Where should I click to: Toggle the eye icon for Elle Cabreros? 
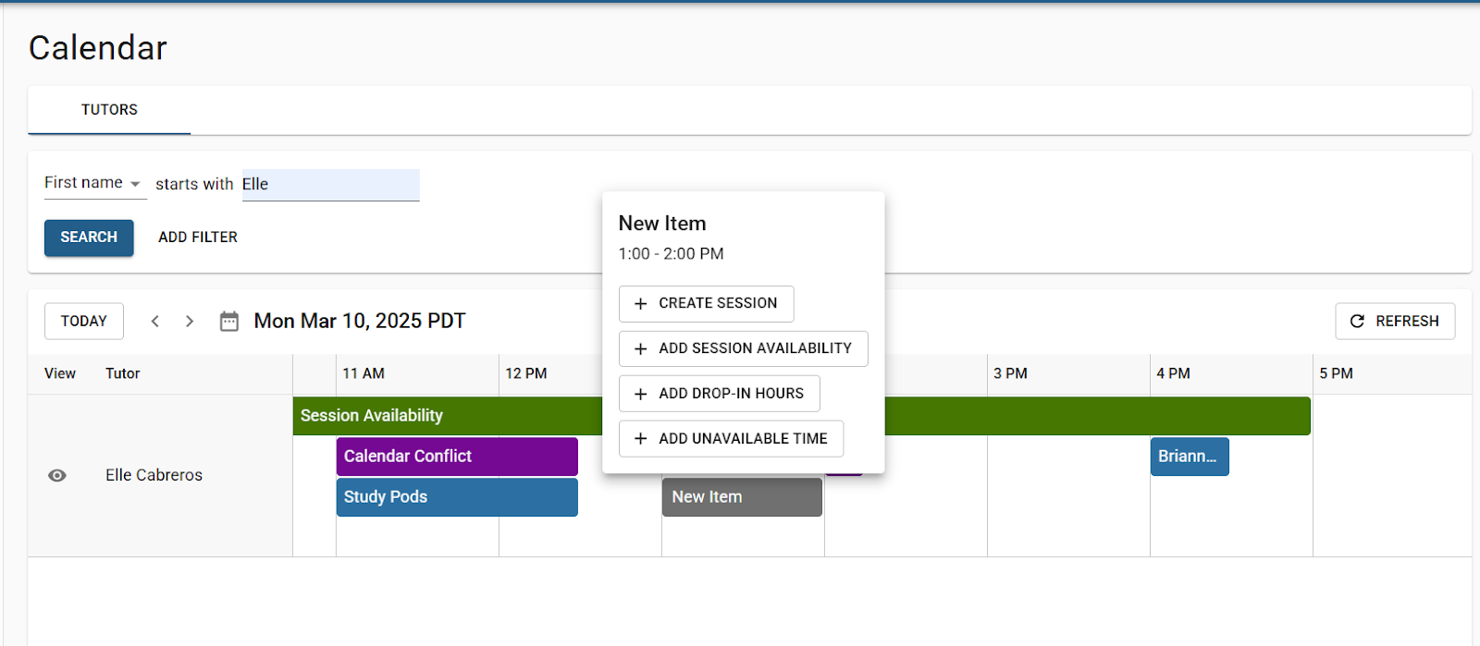57,475
